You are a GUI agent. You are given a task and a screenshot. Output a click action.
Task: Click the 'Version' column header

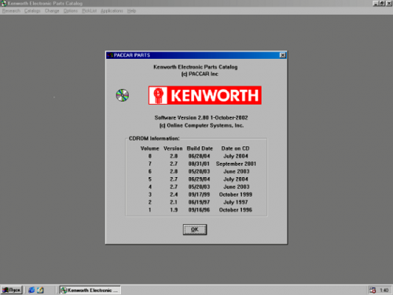point(173,149)
